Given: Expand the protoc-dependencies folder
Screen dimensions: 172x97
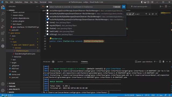Looking at the screenshot, I should pos(11,18).
